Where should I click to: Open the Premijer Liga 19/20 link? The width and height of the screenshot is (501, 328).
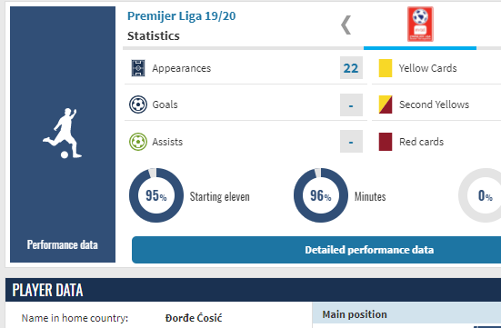pyautogui.click(x=182, y=16)
